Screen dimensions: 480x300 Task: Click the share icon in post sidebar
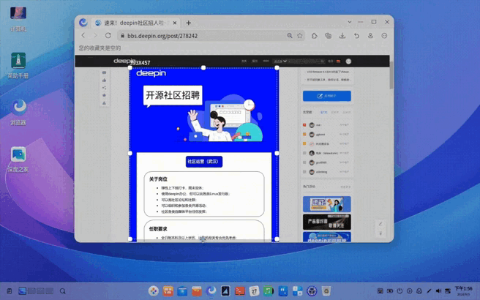point(104,88)
